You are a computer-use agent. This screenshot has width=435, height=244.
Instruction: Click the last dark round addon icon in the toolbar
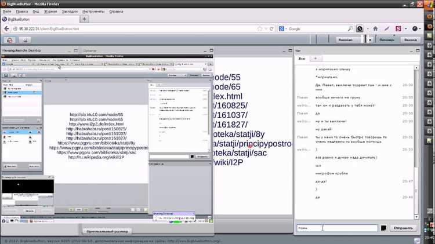point(415,28)
